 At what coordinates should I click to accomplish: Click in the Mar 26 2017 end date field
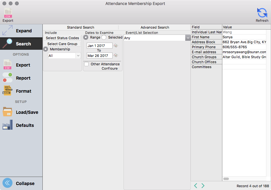point(99,56)
